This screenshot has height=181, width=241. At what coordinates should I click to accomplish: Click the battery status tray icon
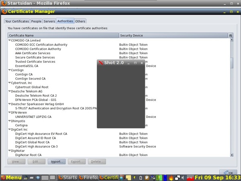pyautogui.click(x=141, y=177)
